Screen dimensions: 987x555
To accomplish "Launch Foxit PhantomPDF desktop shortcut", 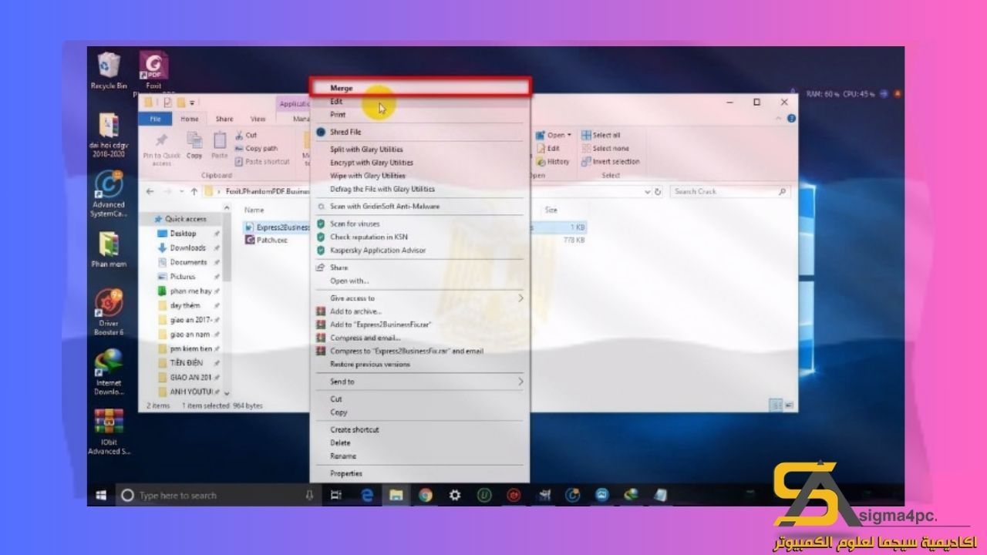I will 153,70.
